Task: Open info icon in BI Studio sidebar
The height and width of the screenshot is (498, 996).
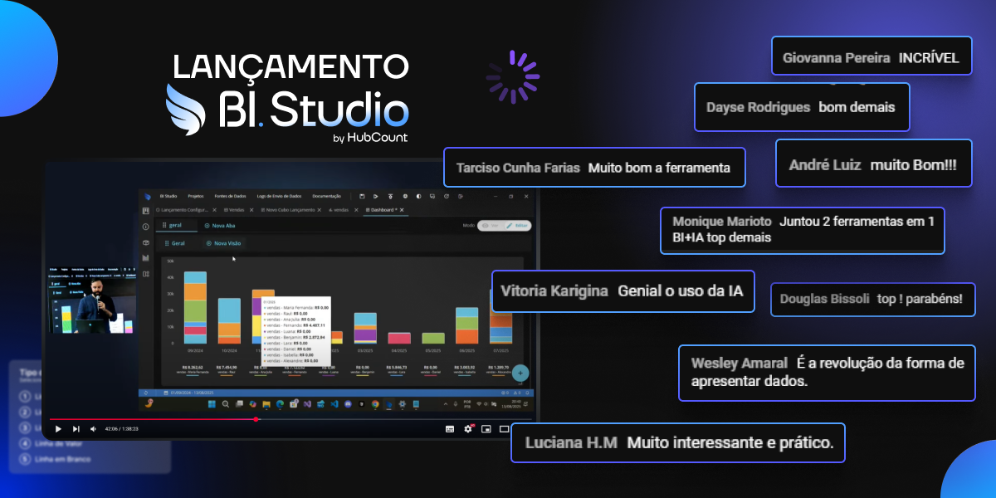Action: pyautogui.click(x=146, y=227)
